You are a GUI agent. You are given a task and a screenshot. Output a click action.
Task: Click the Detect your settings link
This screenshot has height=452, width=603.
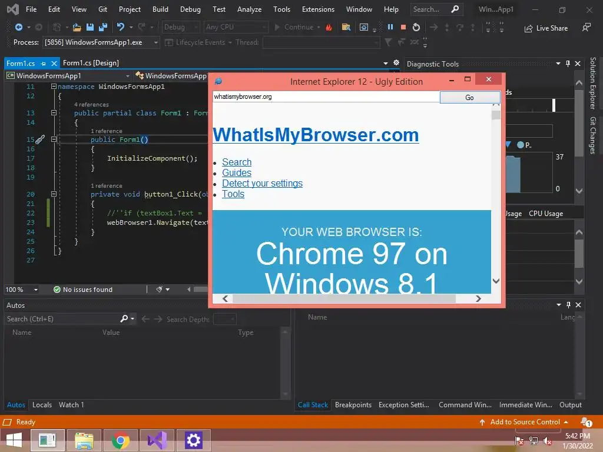coord(262,184)
